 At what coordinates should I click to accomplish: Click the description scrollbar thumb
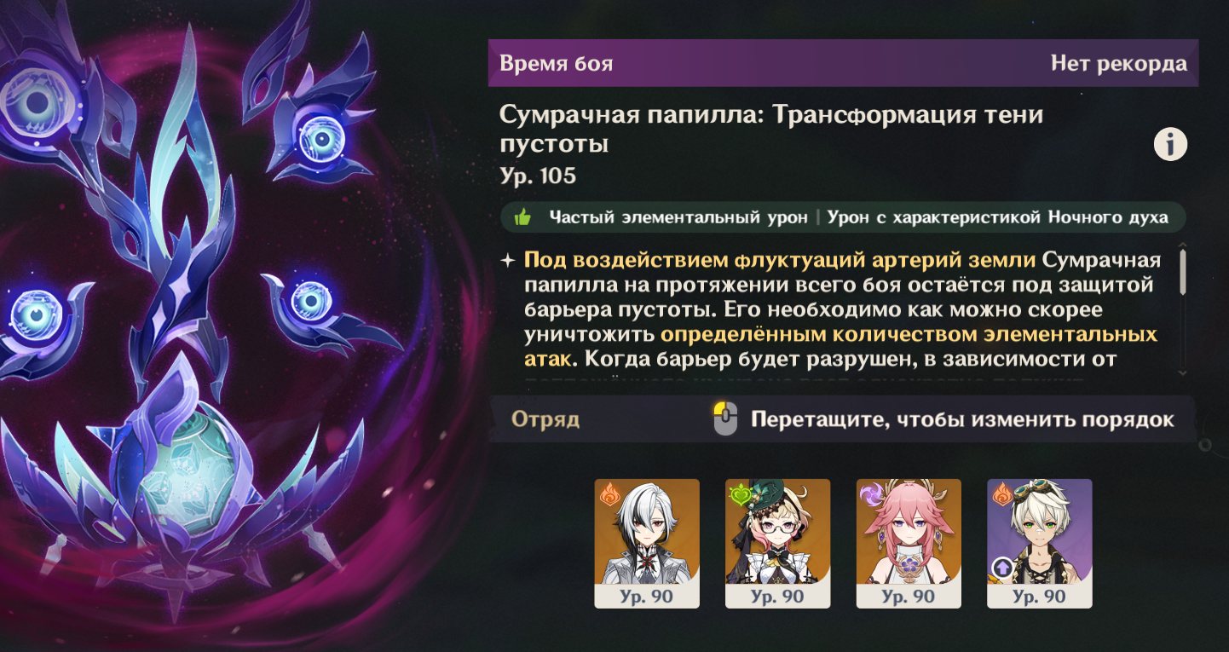pos(1183,273)
